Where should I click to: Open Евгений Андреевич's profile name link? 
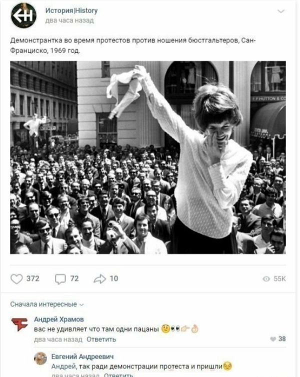[82, 356]
